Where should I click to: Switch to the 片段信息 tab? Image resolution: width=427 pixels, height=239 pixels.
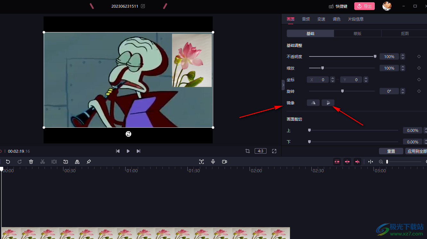356,19
